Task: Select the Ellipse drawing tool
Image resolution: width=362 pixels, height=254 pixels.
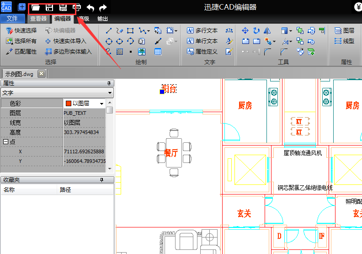Action: tap(120, 41)
